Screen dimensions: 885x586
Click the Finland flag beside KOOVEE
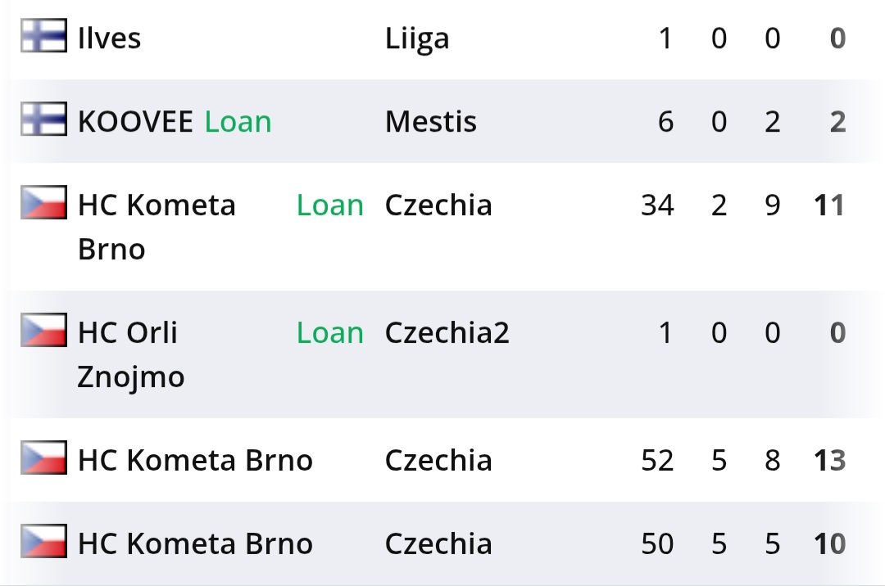tap(43, 120)
